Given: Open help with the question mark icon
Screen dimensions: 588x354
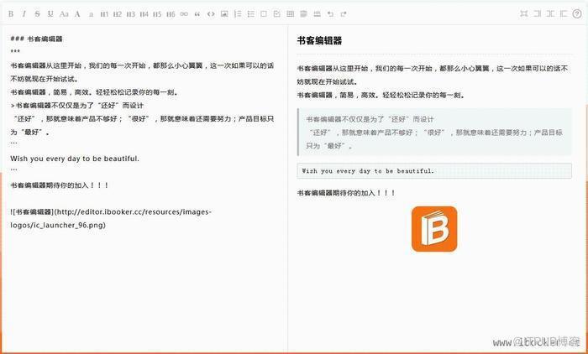Looking at the screenshot, I should [x=577, y=14].
